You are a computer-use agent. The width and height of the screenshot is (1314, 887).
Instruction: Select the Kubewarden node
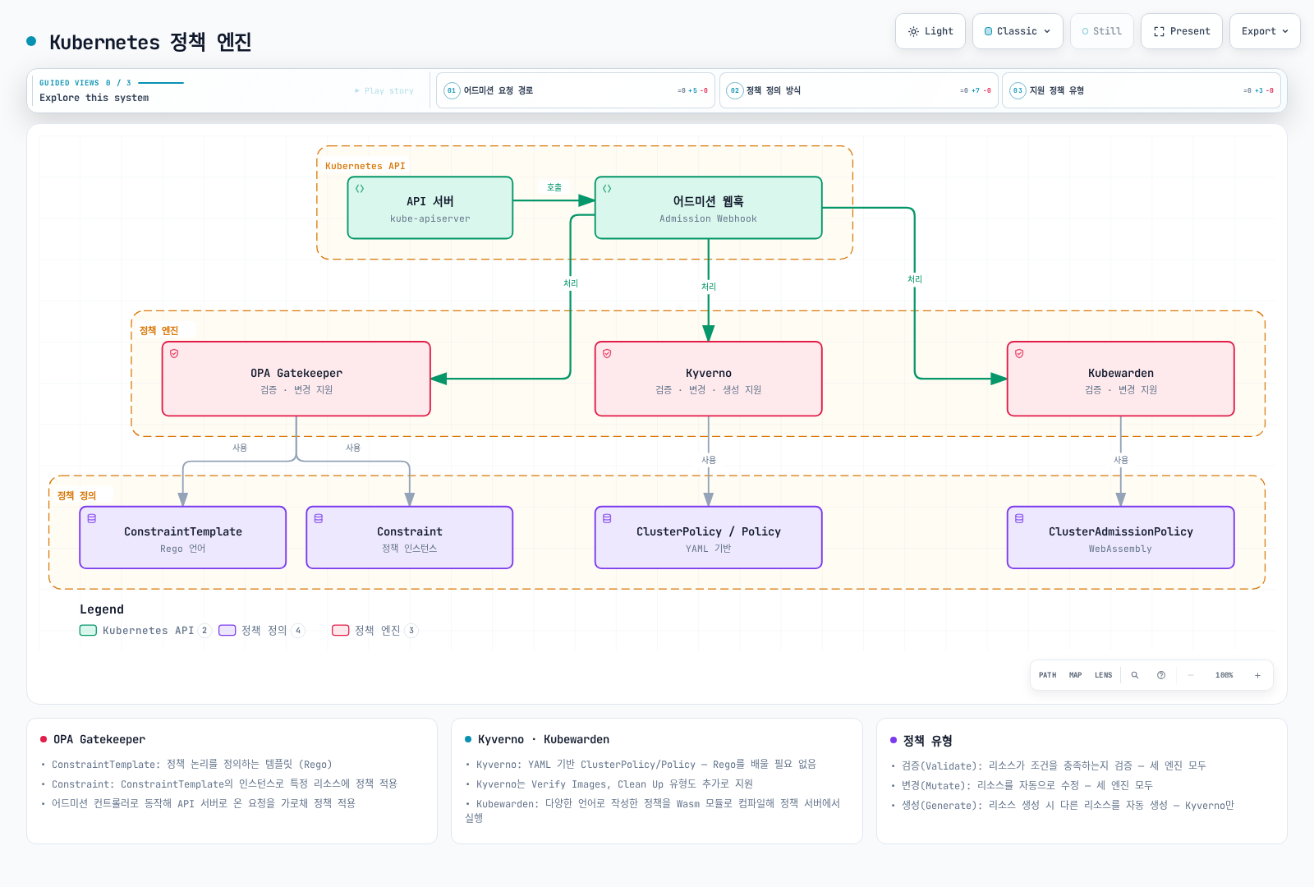coord(1121,379)
